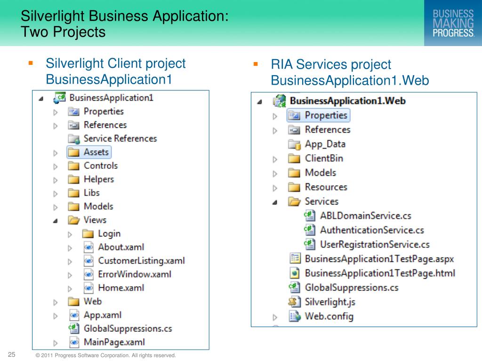Viewport: 482px width, 361px height.
Task: Select GlobalSuppressions.cs in the Web project
Action: click(x=351, y=288)
